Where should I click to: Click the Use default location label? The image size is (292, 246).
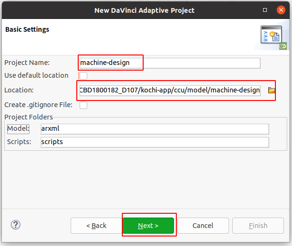[x=36, y=75]
